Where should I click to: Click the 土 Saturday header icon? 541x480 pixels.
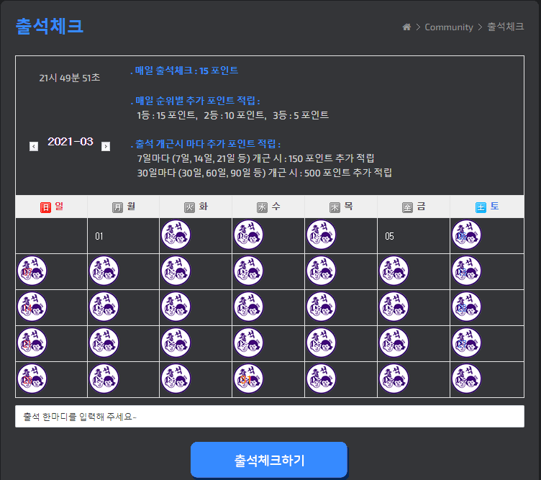click(481, 207)
